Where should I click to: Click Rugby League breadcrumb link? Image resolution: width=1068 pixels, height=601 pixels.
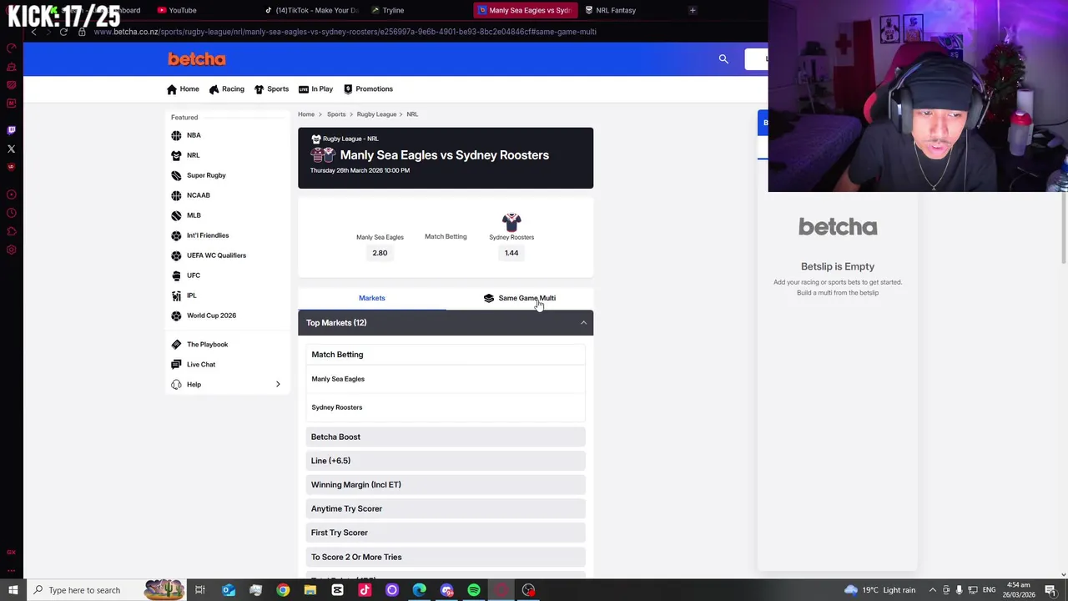[x=376, y=114]
